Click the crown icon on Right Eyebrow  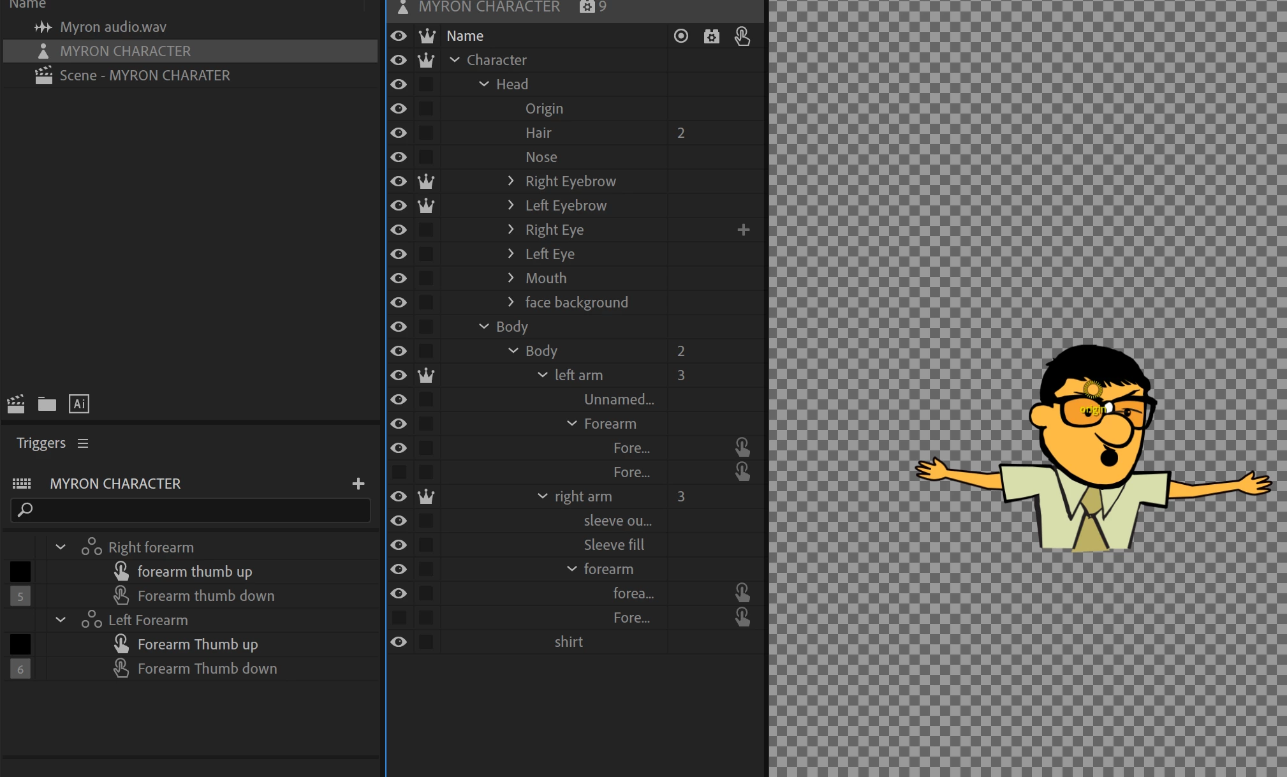pos(426,181)
